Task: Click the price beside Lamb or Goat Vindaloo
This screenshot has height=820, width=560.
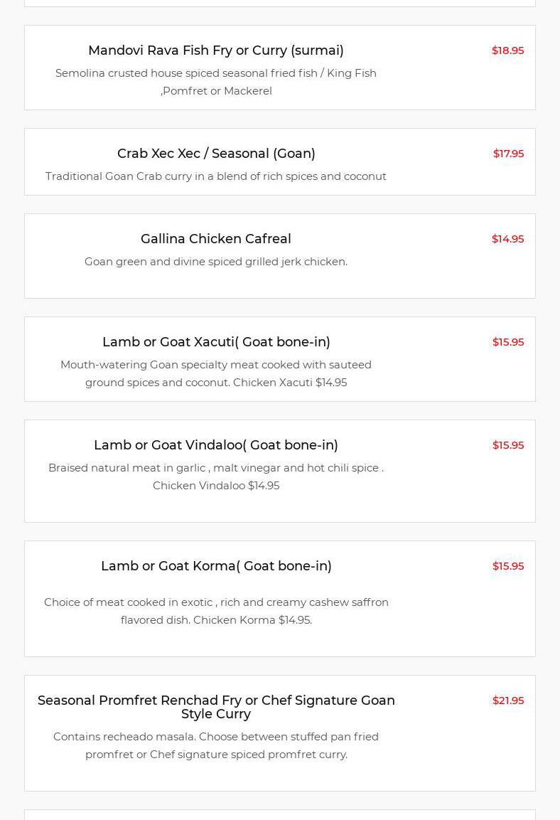Action: tap(507, 445)
